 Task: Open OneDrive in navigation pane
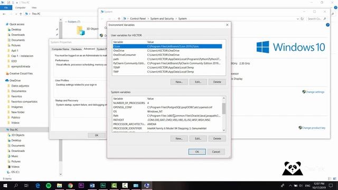coord(15,80)
